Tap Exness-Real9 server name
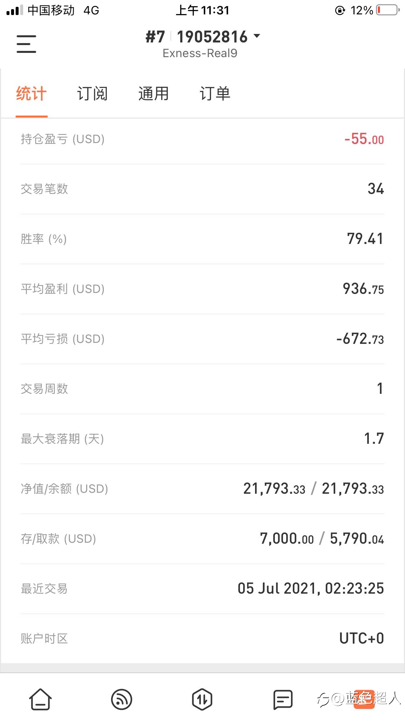The width and height of the screenshot is (405, 721). pos(200,53)
